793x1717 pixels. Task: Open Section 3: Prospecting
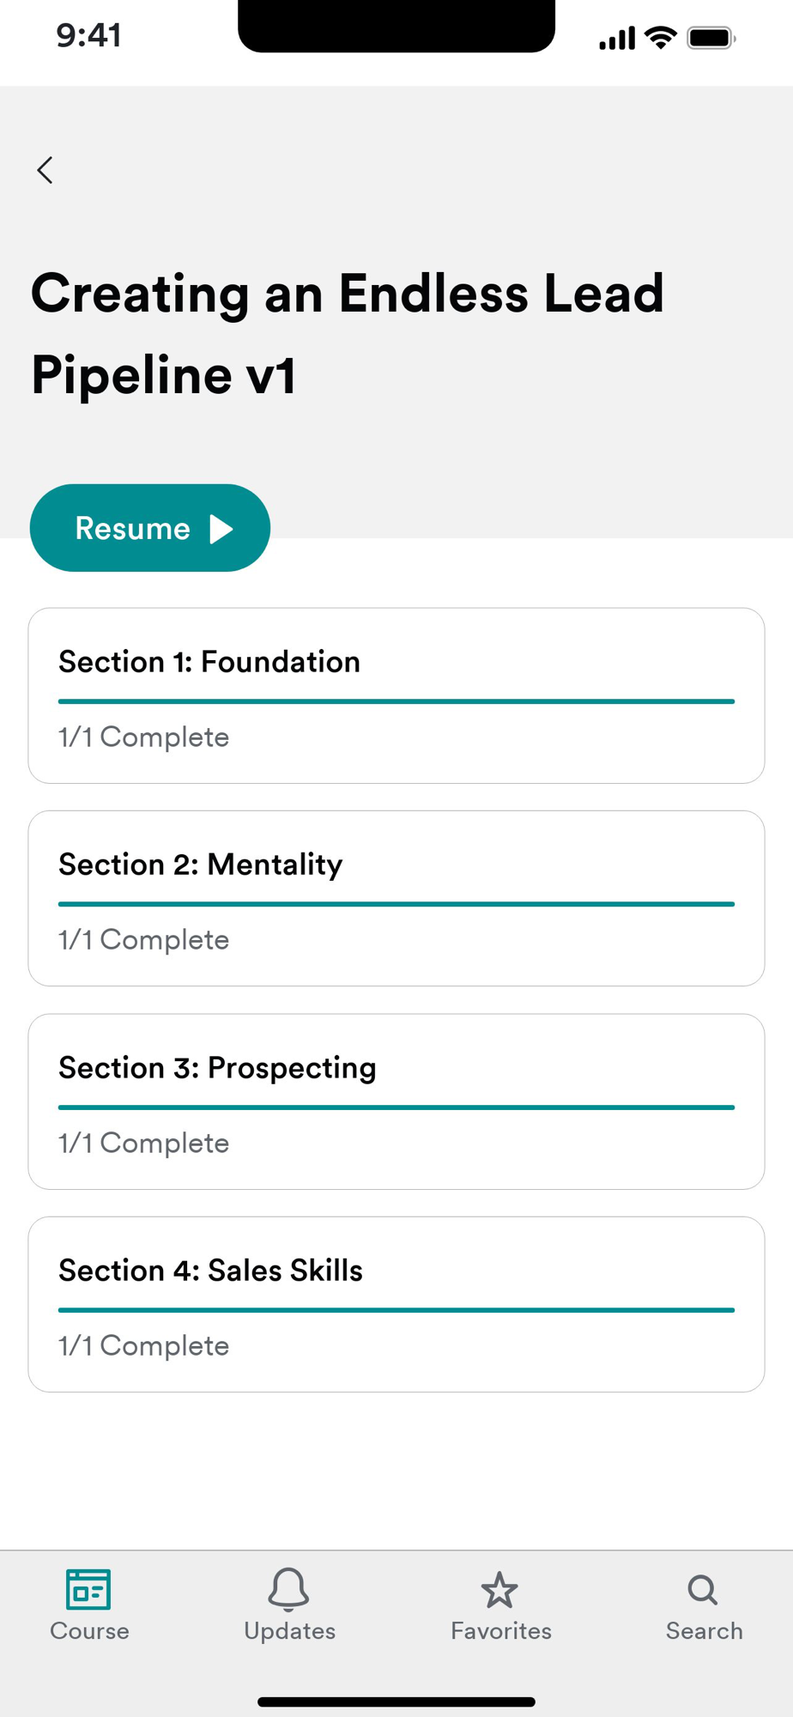[x=396, y=1101]
